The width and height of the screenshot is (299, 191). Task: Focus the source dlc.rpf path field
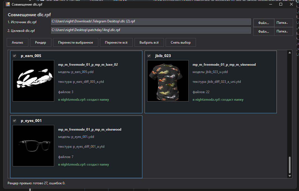point(151,22)
